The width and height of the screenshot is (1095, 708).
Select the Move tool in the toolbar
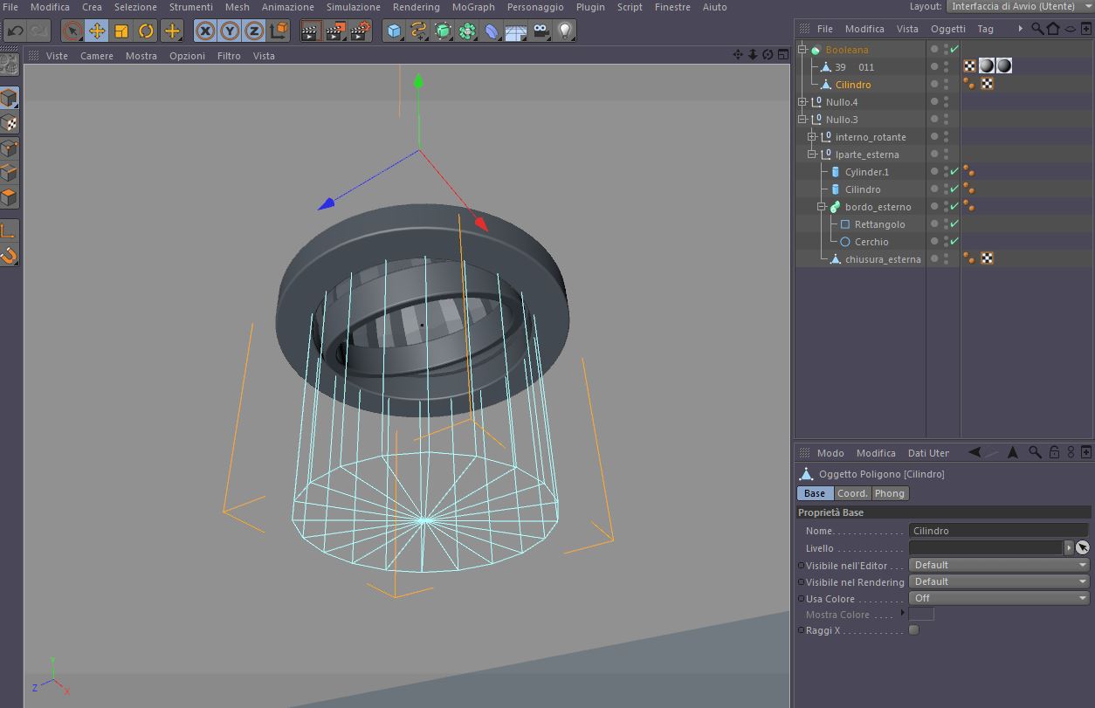click(97, 31)
